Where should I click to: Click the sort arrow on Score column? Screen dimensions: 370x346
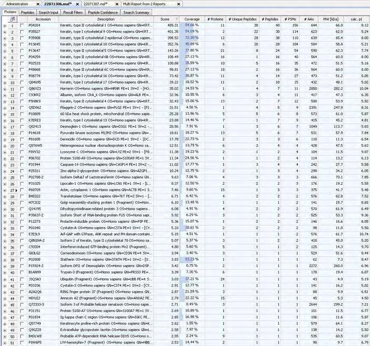point(177,19)
